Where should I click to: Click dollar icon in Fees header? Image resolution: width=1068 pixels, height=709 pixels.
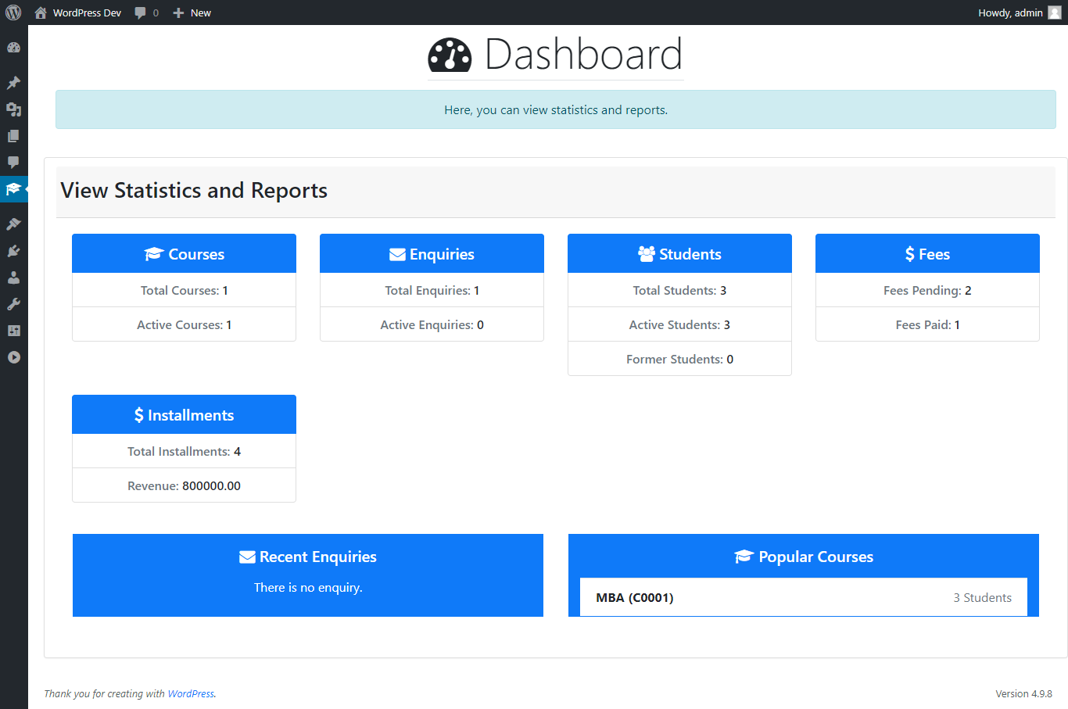pyautogui.click(x=910, y=254)
